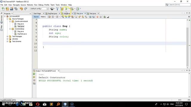Minimize the Projects panel
The image size is (191, 107).
click(x=30, y=14)
